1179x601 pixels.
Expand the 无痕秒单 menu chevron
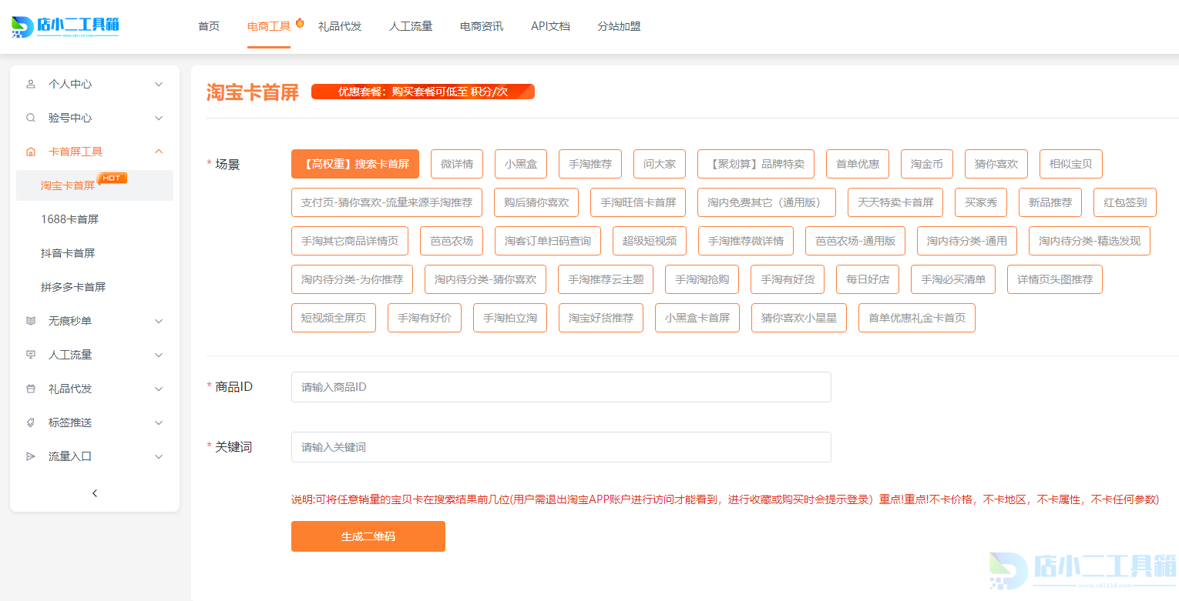point(159,321)
